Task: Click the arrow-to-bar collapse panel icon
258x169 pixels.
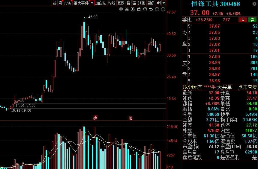Action: click(159, 3)
